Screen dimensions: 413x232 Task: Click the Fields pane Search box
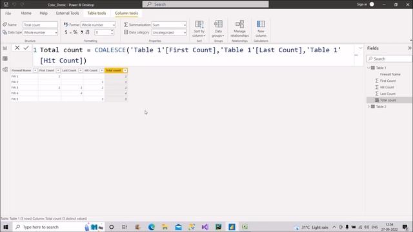click(x=389, y=59)
